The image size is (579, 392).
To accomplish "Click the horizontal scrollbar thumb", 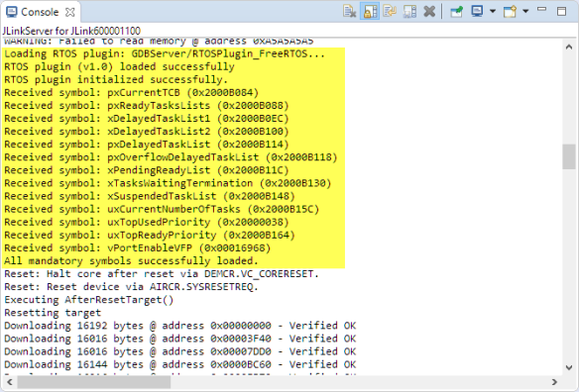I will (x=94, y=382).
